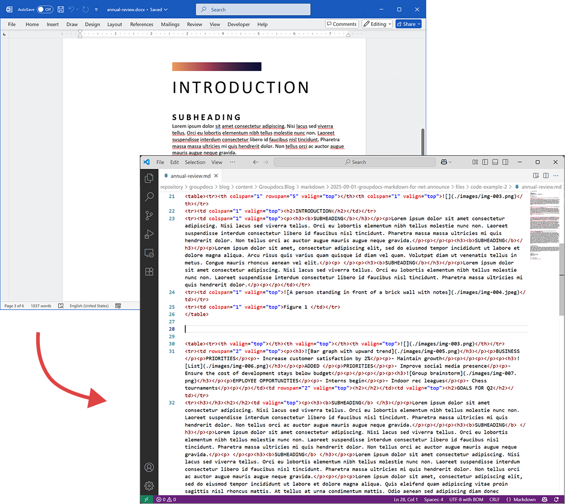
Task: Open the Editing mode dropdown in Word
Action: pos(377,24)
